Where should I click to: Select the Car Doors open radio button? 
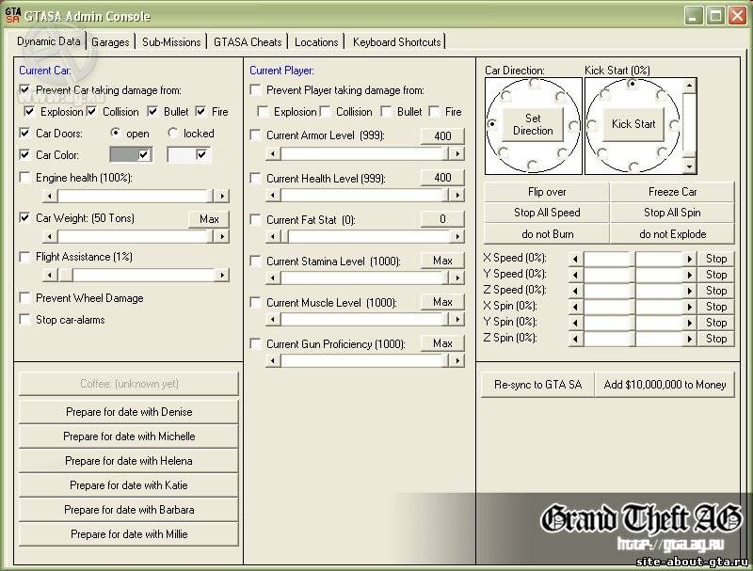point(115,133)
